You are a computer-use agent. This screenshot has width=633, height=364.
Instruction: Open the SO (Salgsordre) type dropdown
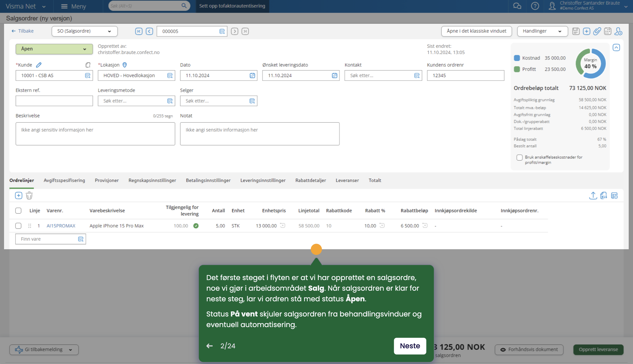(x=84, y=31)
